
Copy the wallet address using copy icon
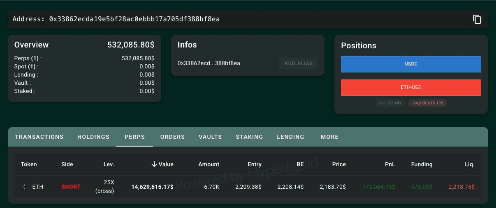[477, 19]
